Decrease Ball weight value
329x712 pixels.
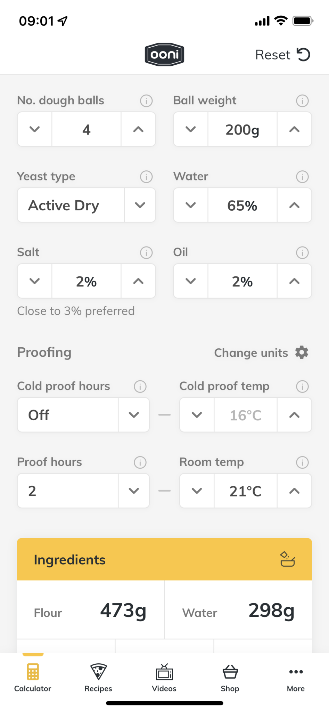[x=191, y=129]
